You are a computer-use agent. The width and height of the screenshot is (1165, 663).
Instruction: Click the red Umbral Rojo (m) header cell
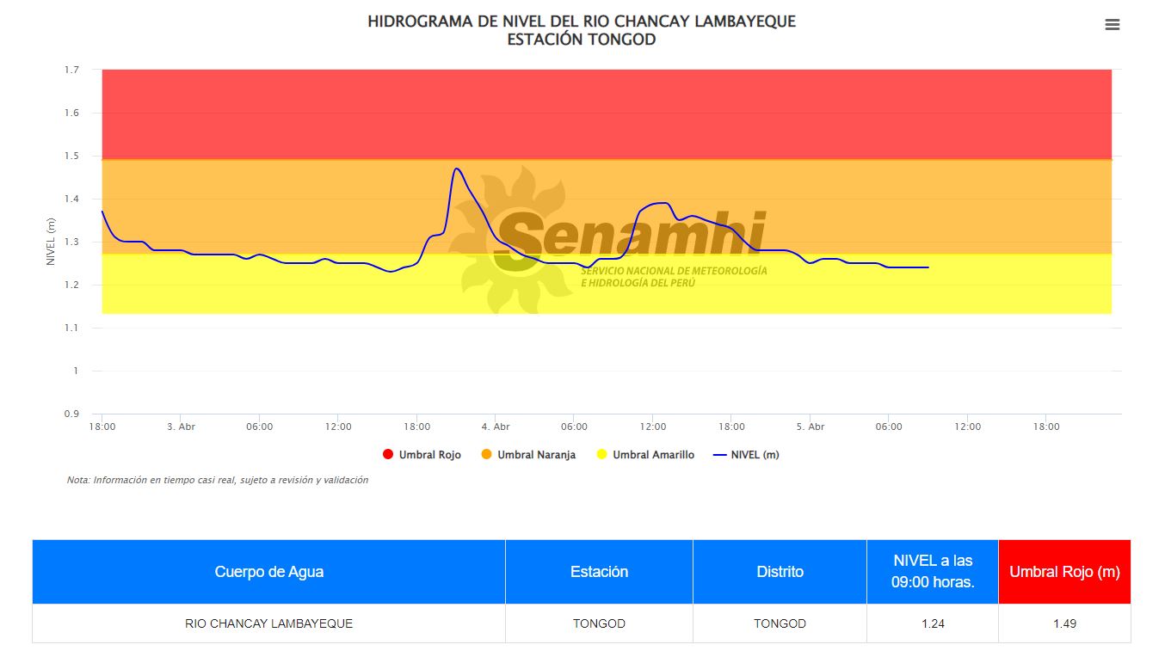click(x=1064, y=572)
